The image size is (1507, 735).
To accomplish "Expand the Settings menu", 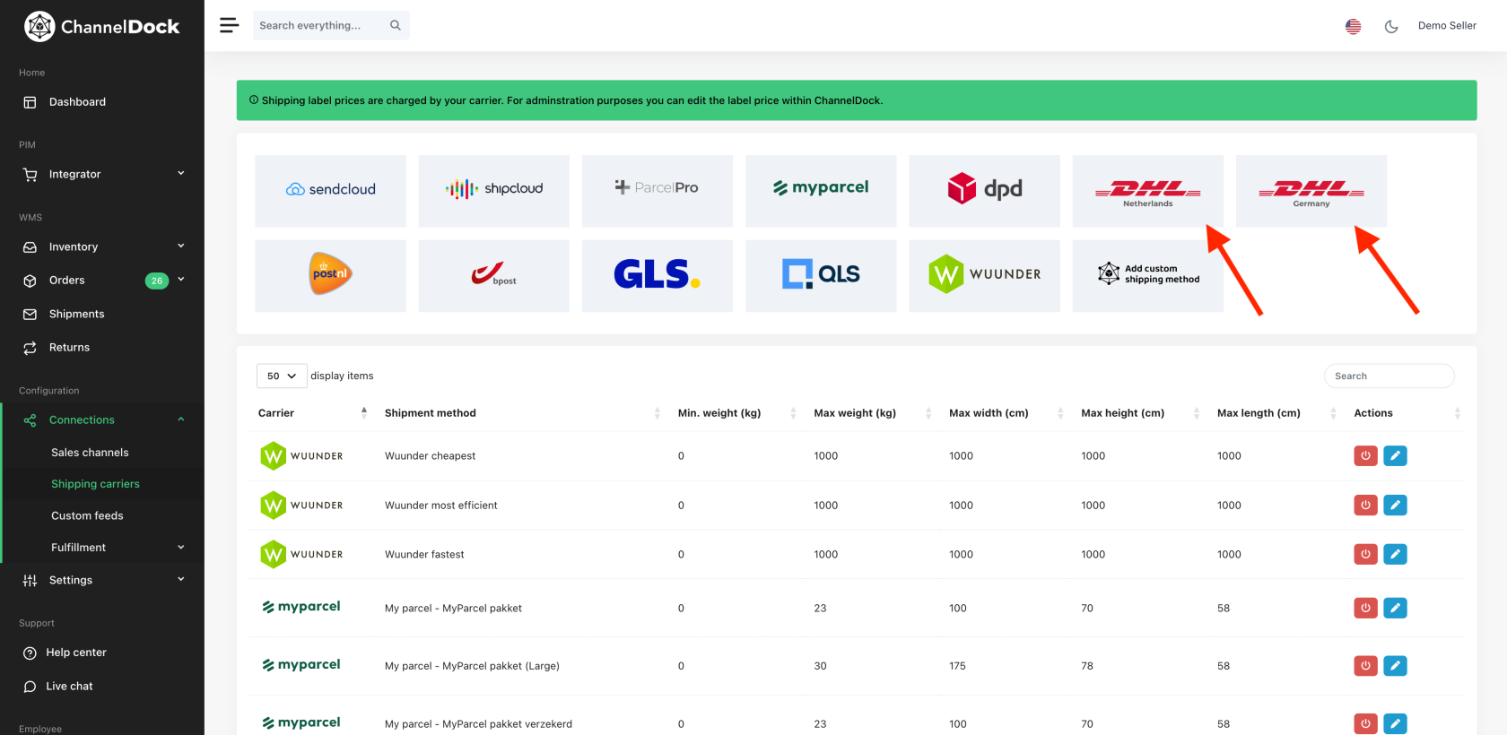I will coord(102,581).
